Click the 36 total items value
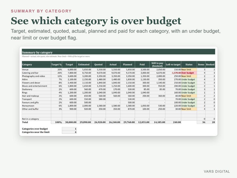The image size is (237, 178). (201, 122)
